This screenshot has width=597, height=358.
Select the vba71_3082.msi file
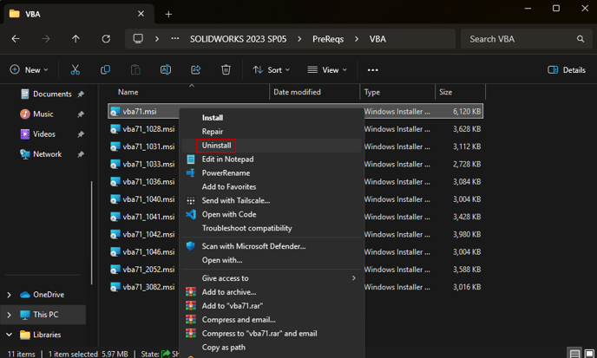coord(148,287)
